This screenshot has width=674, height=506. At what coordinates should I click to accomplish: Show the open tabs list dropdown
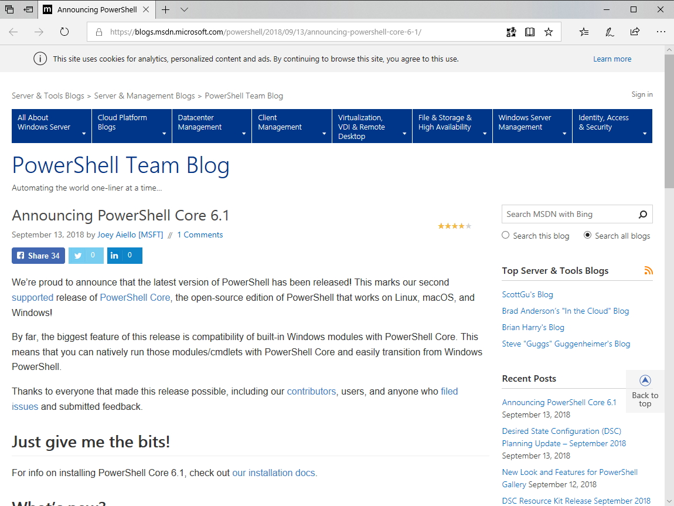[x=184, y=9]
